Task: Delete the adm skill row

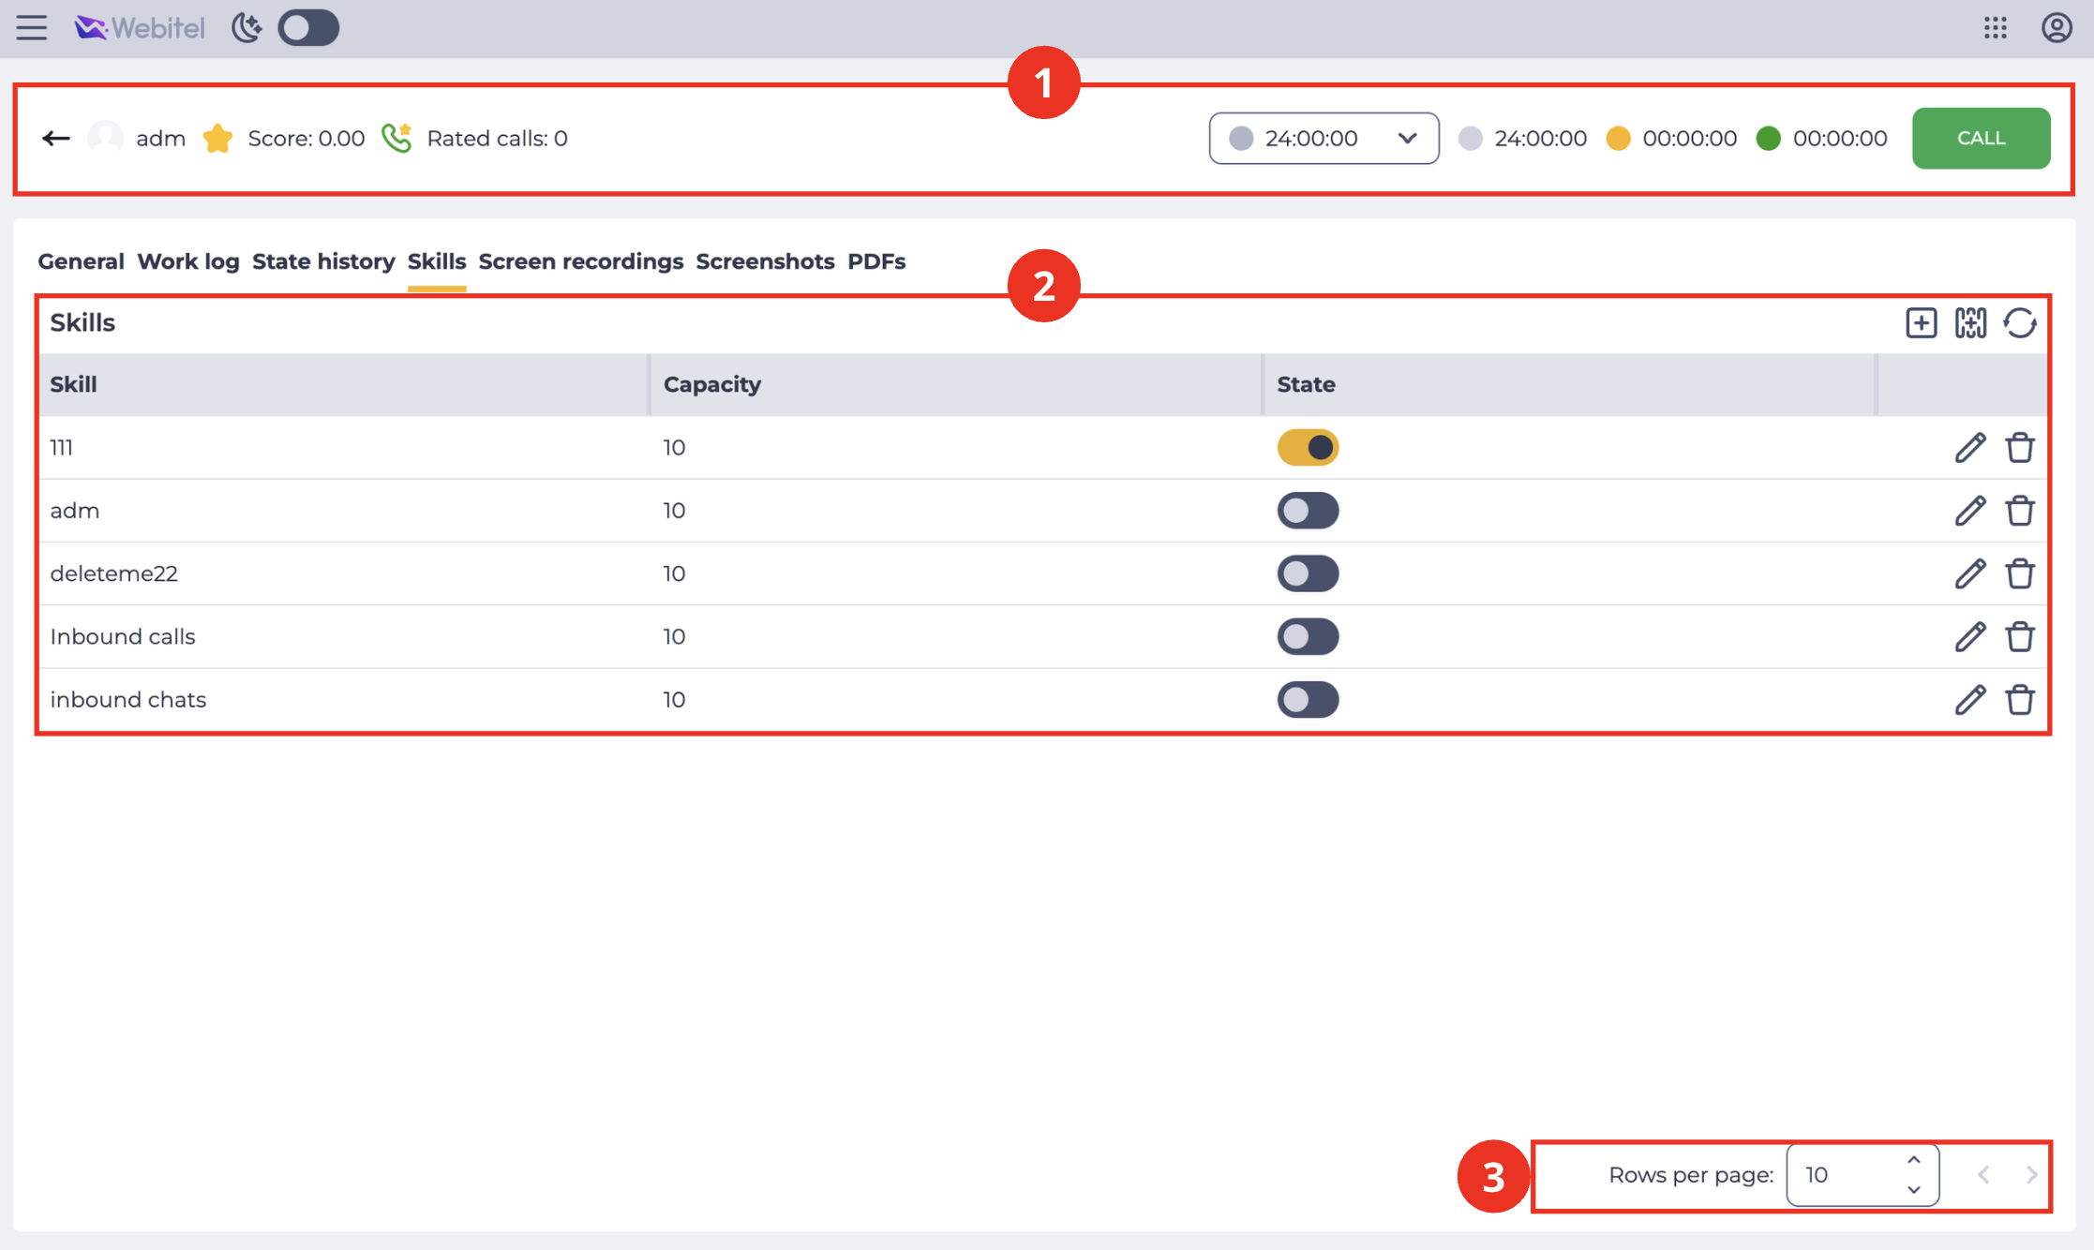Action: [x=2020, y=511]
